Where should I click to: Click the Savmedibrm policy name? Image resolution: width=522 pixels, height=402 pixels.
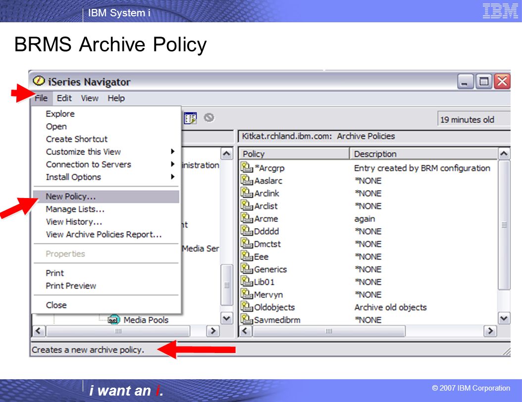(x=277, y=320)
